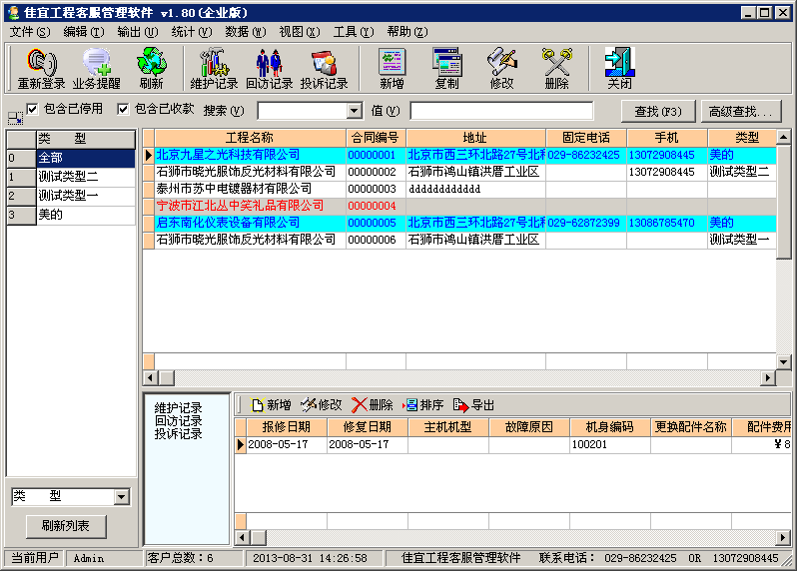Select 测试类型二 in the type list

click(86, 177)
